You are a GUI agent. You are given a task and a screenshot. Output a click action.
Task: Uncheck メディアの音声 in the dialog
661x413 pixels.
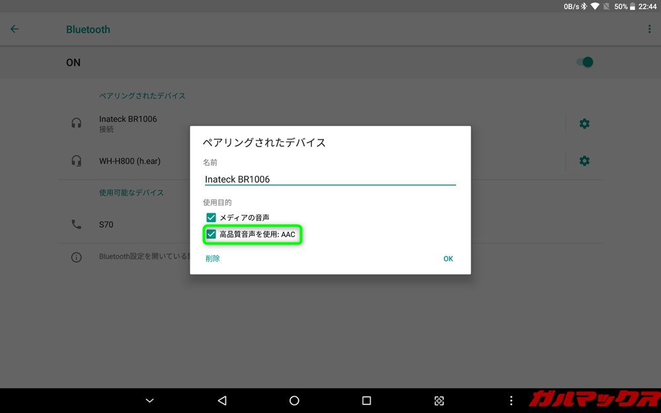tap(211, 217)
